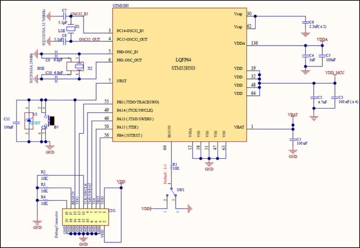Click the OSC32_OUT net label
360x248 pixels.
(89, 40)
